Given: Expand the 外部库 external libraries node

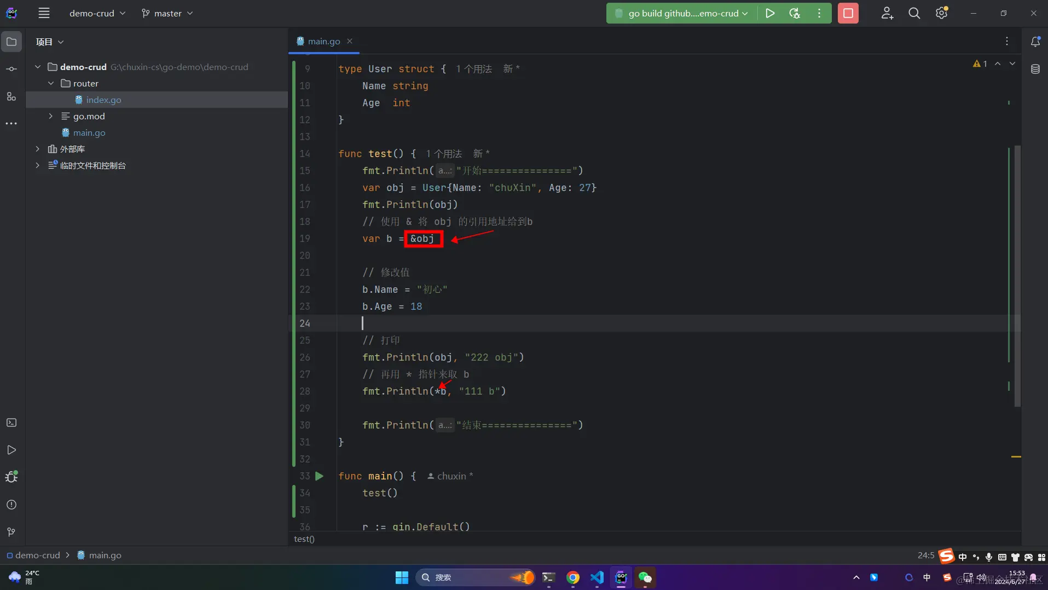Looking at the screenshot, I should coord(38,149).
